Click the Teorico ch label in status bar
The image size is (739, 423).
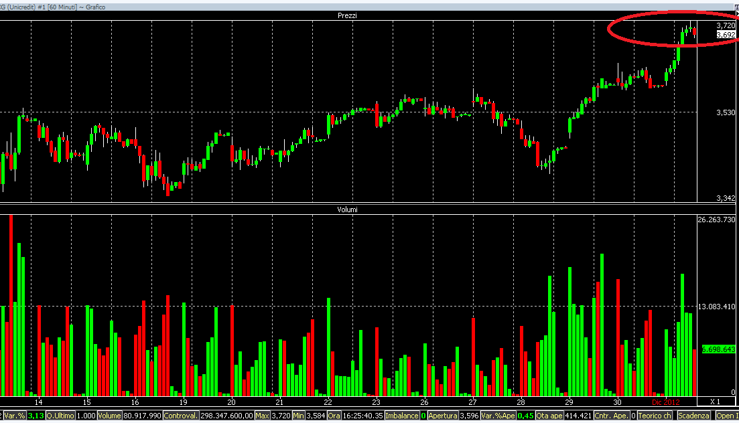click(655, 416)
